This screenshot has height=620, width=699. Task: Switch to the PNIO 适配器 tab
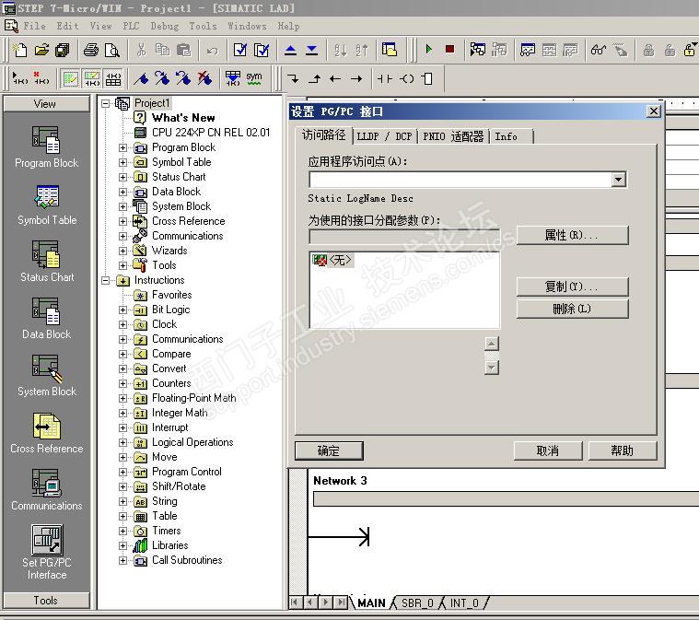click(x=453, y=136)
